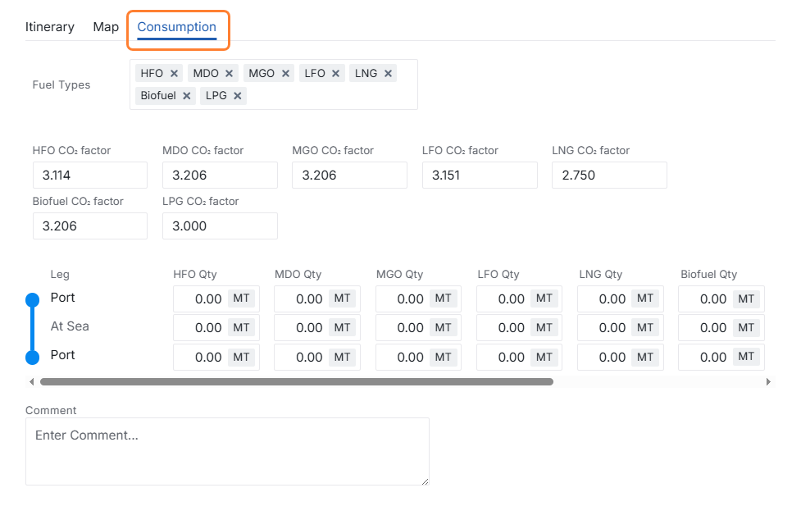This screenshot has height=506, width=801.
Task: Click the LNG CO₂ factor input
Action: 608,176
